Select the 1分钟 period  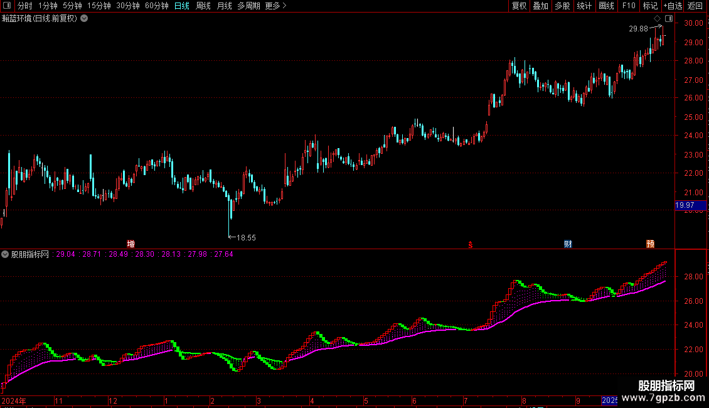pos(48,6)
